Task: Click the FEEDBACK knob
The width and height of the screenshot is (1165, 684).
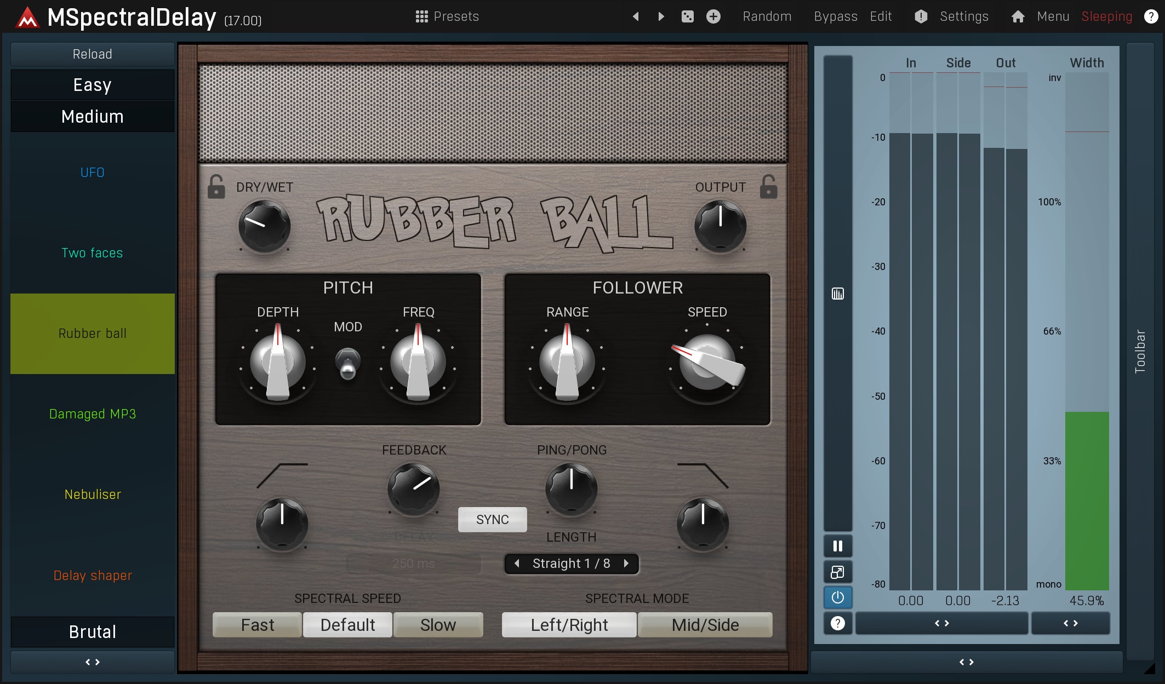Action: [413, 488]
